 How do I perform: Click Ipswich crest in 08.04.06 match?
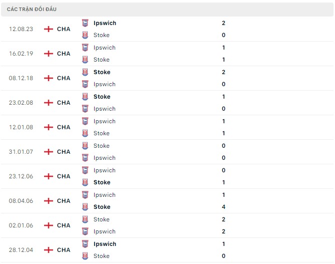click(x=85, y=195)
